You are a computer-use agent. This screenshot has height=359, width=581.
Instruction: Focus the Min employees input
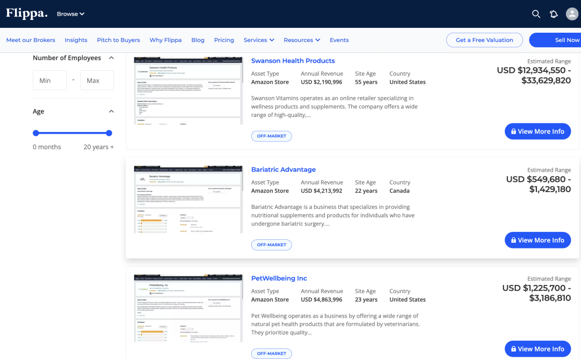pos(49,80)
